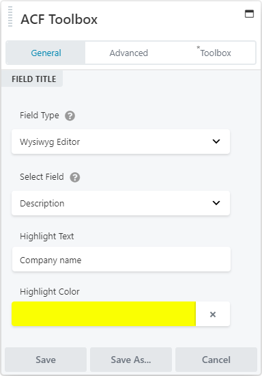Open the Toolbox tab
Screen dimensions: 262x376
[214, 53]
